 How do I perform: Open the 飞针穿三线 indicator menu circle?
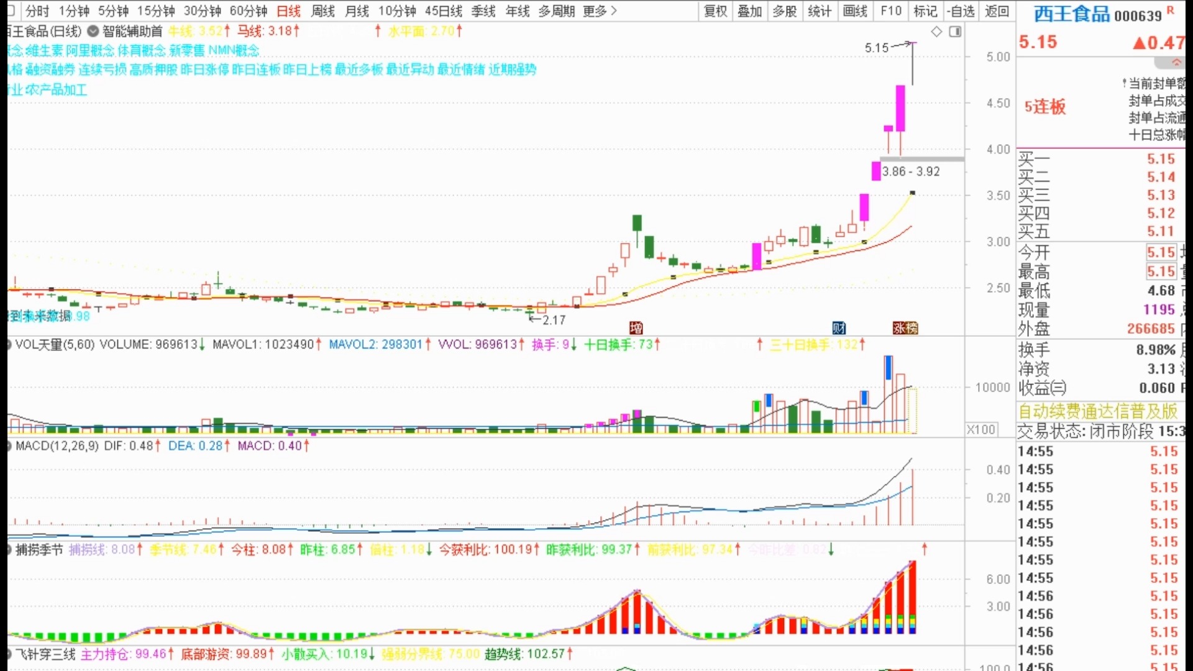tap(9, 654)
